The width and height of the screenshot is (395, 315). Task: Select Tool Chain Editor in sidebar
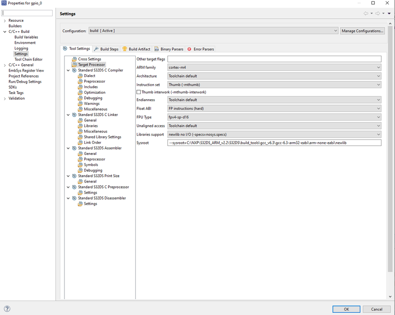click(28, 59)
